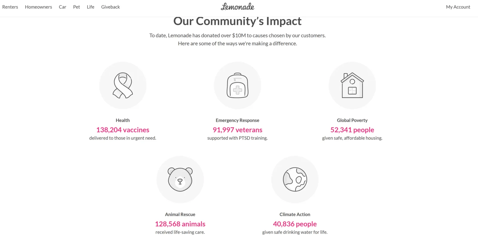Open the Renters menu item
Image resolution: width=478 pixels, height=244 pixels.
[x=10, y=7]
